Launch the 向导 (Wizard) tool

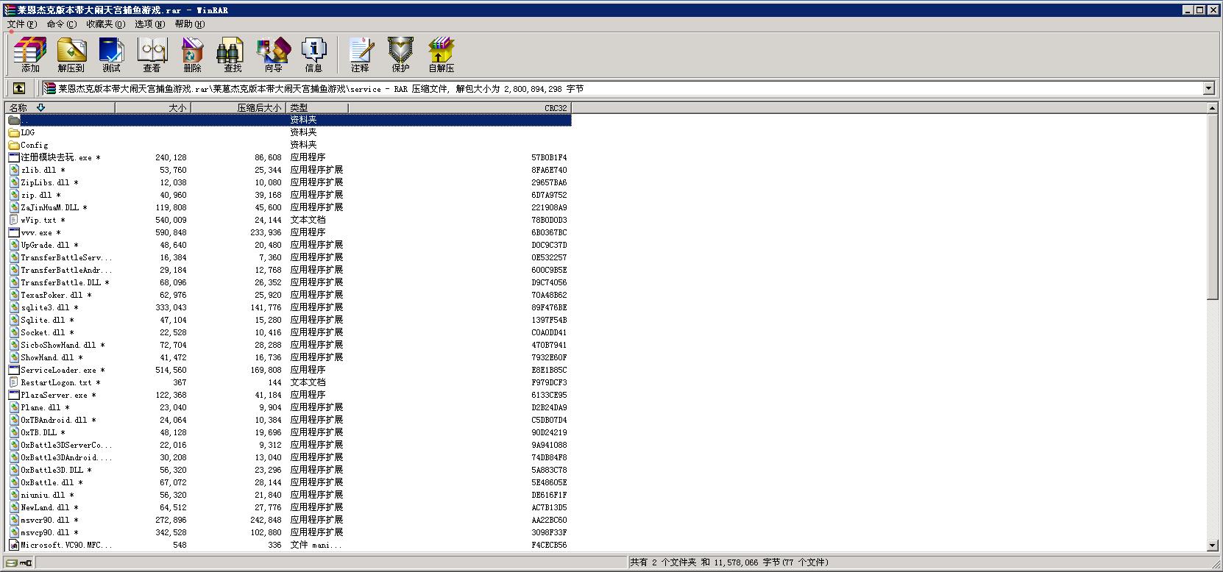[273, 55]
